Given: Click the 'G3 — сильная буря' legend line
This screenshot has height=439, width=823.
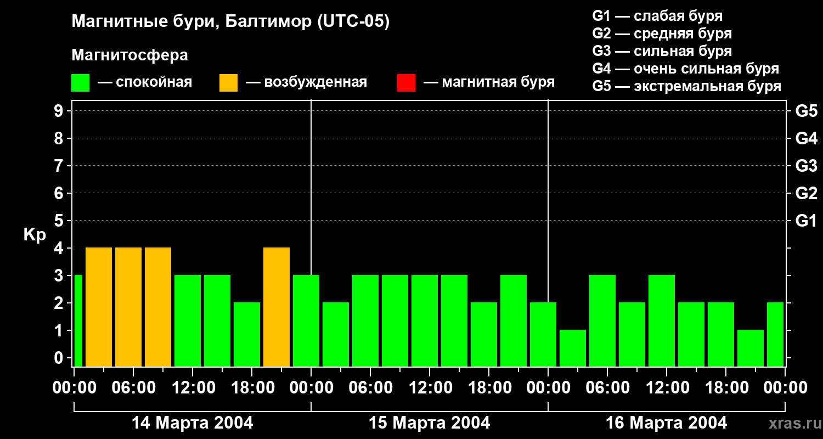Looking at the screenshot, I should click(x=662, y=51).
